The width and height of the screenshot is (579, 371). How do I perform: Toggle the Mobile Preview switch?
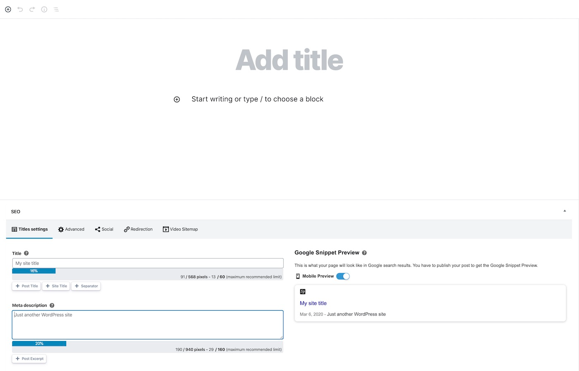343,276
